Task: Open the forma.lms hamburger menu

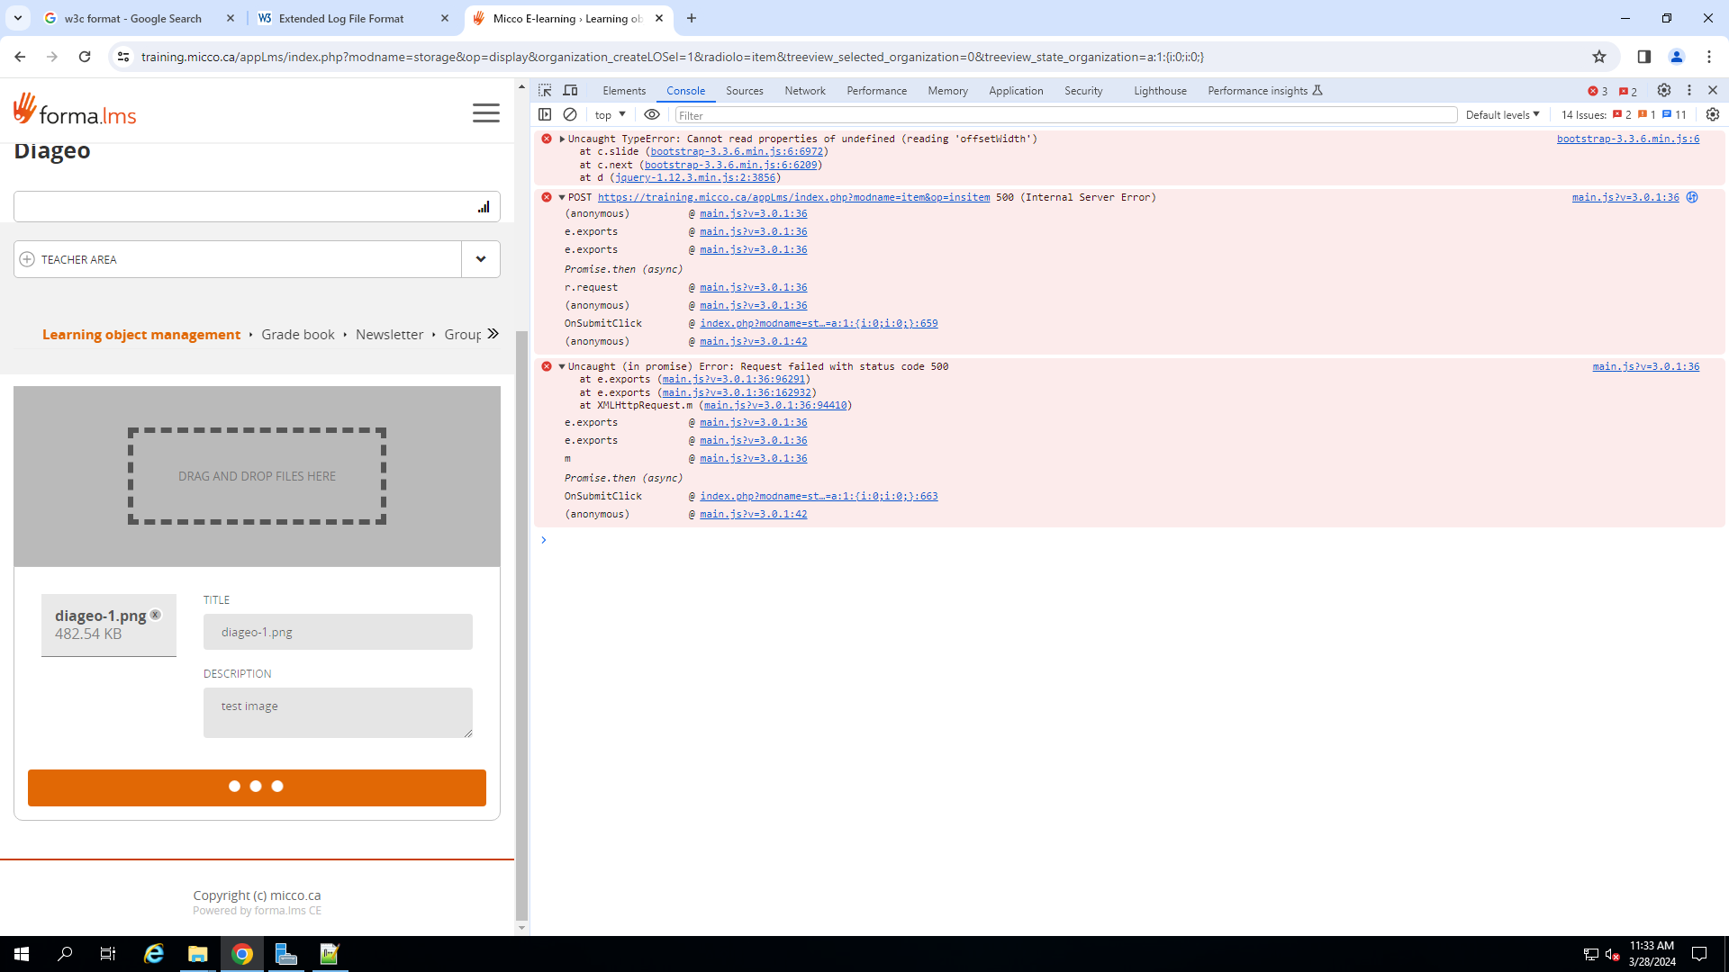Action: pos(485,113)
